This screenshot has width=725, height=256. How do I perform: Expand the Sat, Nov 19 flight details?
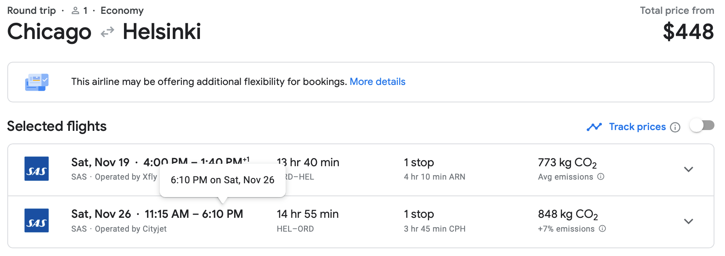[688, 169]
